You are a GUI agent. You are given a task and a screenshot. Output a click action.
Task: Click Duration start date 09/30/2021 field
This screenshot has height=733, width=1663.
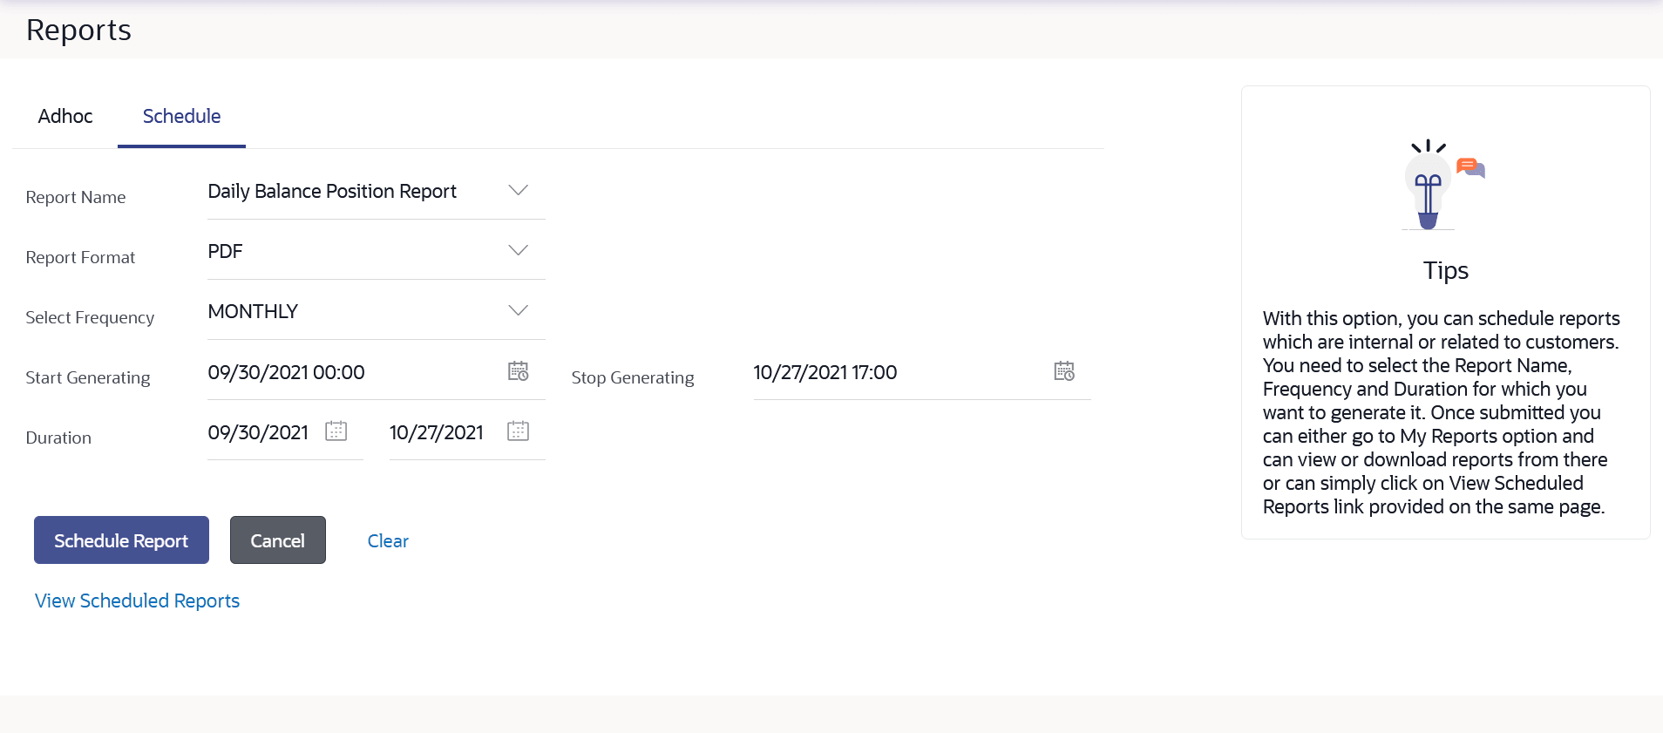tap(258, 433)
